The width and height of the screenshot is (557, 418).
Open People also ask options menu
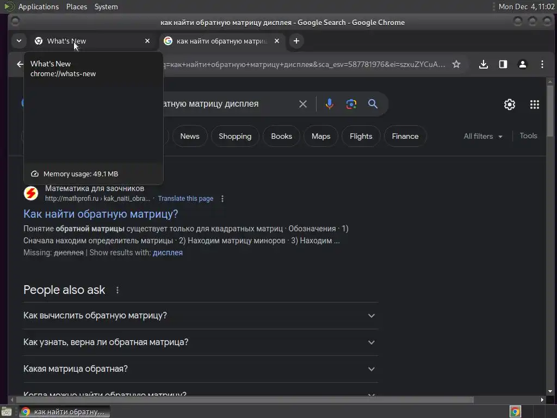[117, 291]
